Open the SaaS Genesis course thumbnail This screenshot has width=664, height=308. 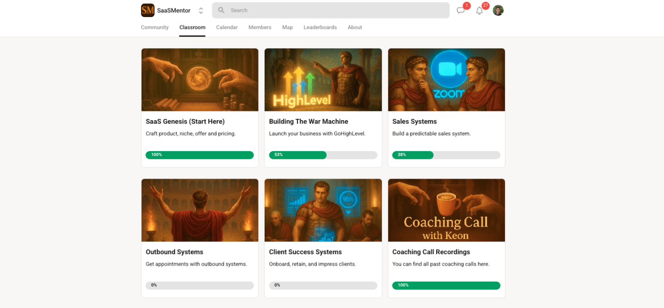200,80
